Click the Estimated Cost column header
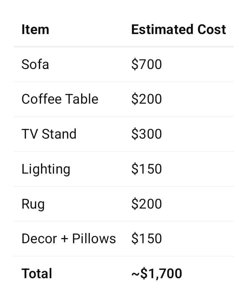The height and width of the screenshot is (289, 239). click(x=178, y=30)
